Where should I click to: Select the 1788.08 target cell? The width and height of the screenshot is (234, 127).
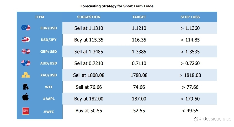pos(139,75)
